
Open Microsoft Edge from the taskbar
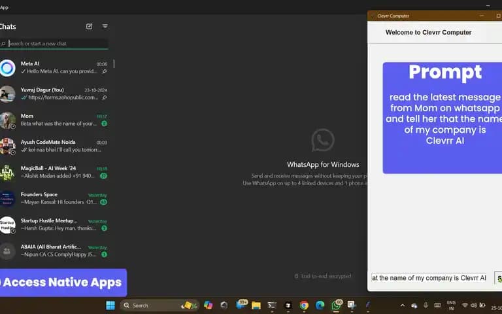tap(320, 305)
